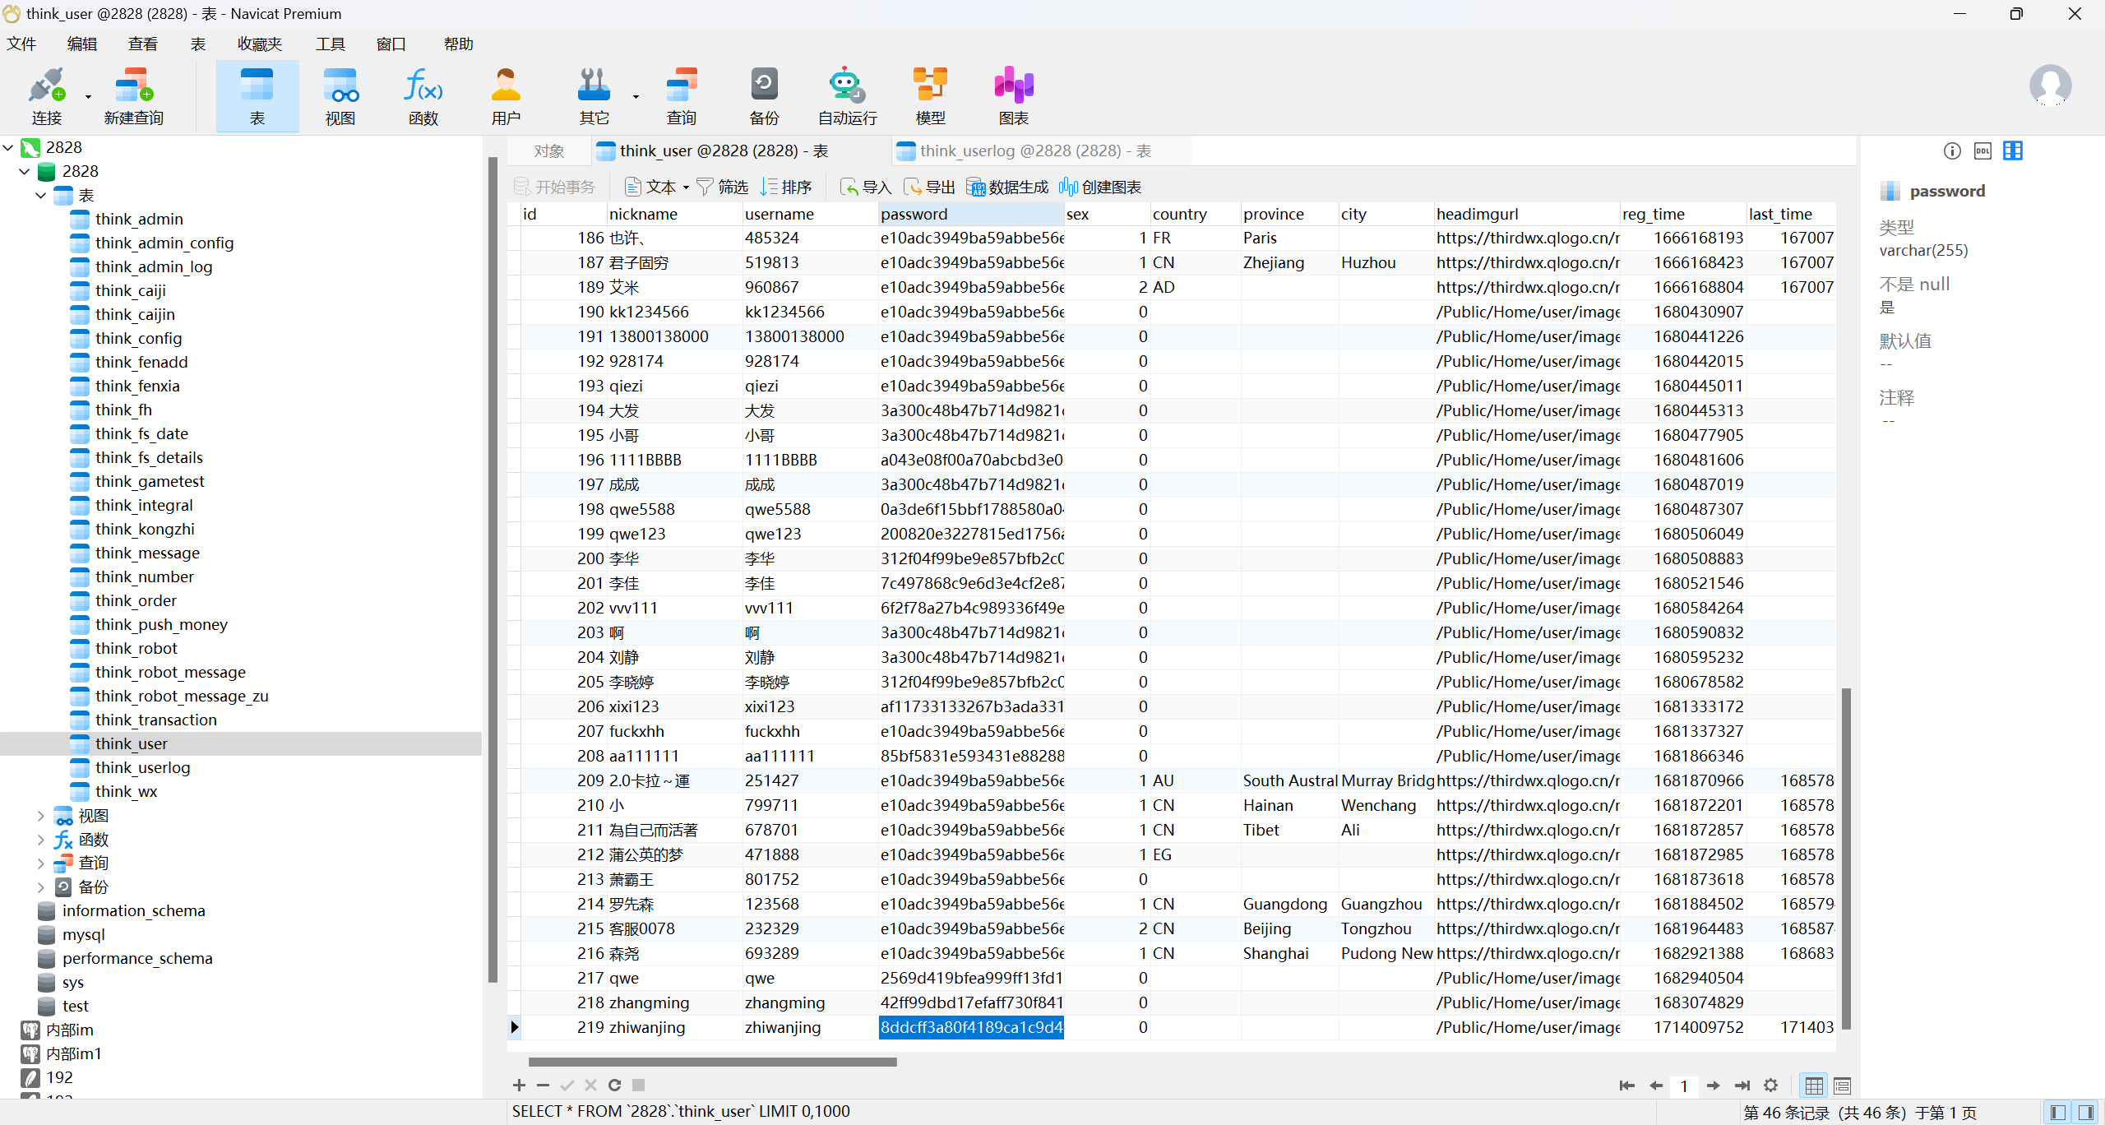Screen dimensions: 2105x1125
Task: Click the refresh icon below the grid
Action: point(614,1086)
